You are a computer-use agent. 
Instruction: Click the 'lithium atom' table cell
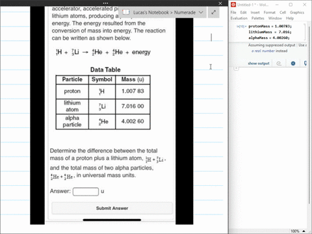pos(72,106)
